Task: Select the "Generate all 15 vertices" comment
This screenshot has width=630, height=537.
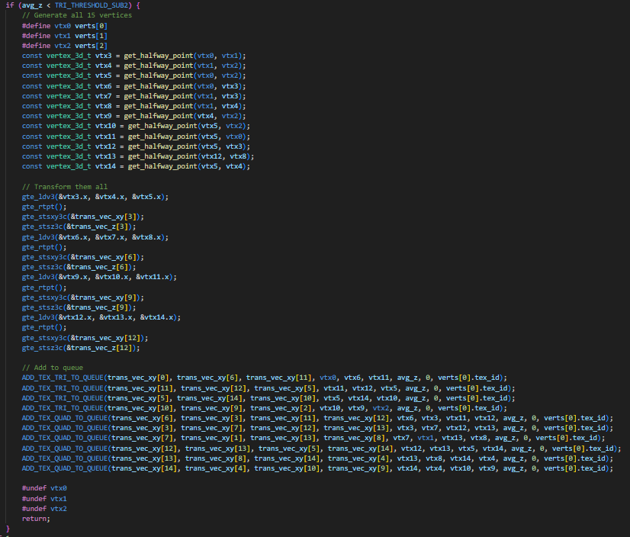Action: pos(77,15)
